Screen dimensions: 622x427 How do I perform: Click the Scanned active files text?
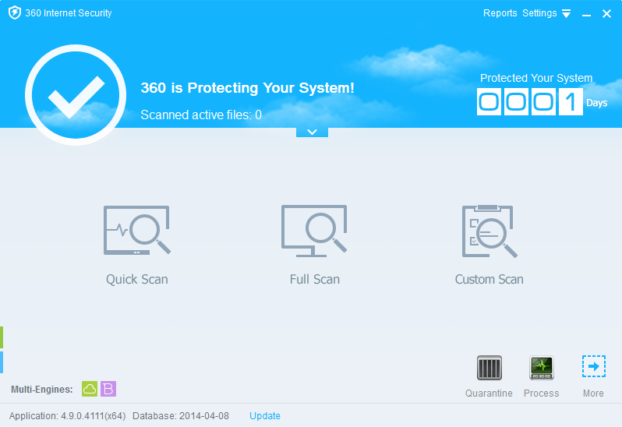200,115
